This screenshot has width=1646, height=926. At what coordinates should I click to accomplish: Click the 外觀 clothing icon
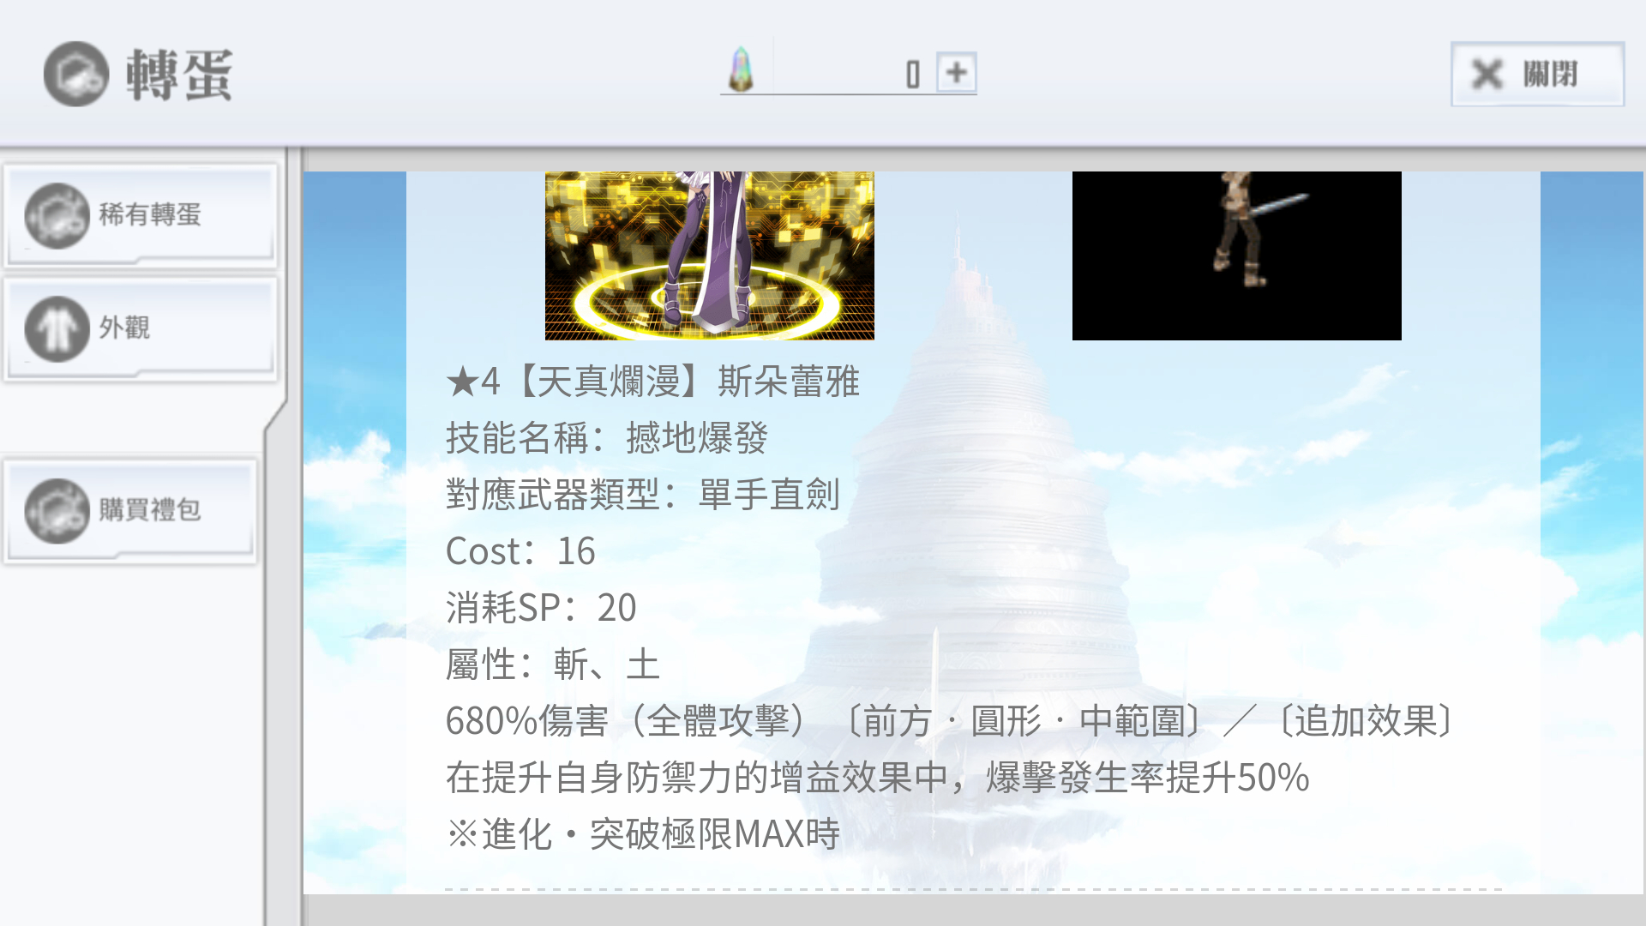[x=57, y=328]
